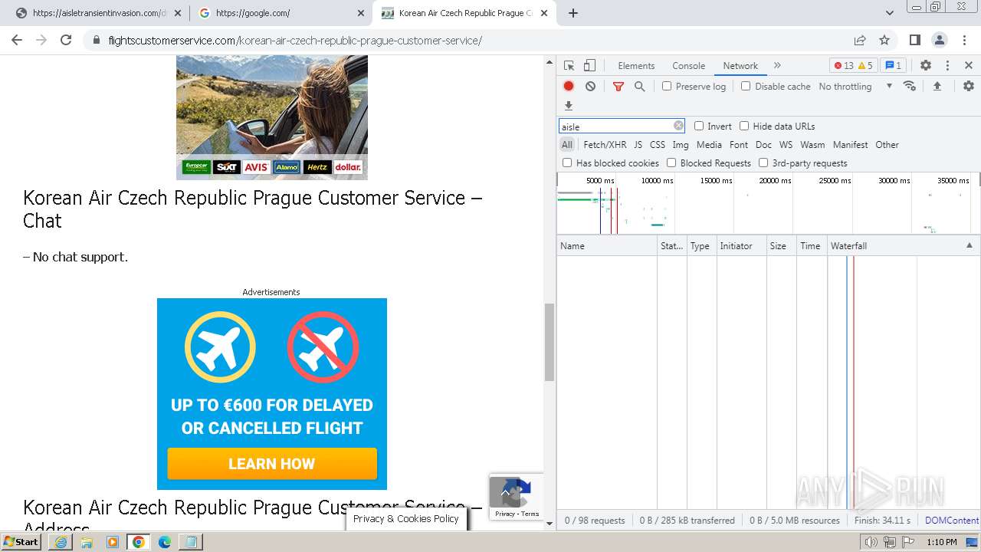Image resolution: width=981 pixels, height=552 pixels.
Task: Select the Network tab
Action: point(740,65)
